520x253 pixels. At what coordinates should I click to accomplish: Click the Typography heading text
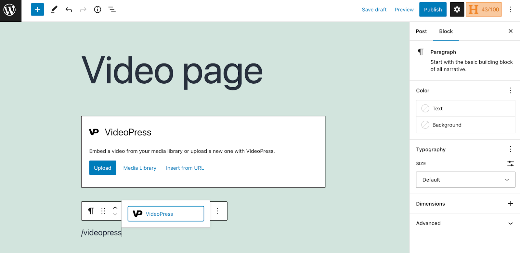point(431,150)
